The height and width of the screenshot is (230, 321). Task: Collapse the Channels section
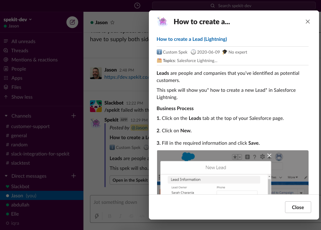(x=6, y=116)
